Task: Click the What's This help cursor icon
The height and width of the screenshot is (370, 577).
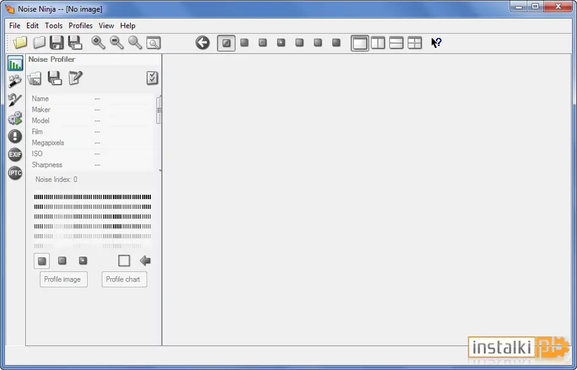Action: coord(436,43)
